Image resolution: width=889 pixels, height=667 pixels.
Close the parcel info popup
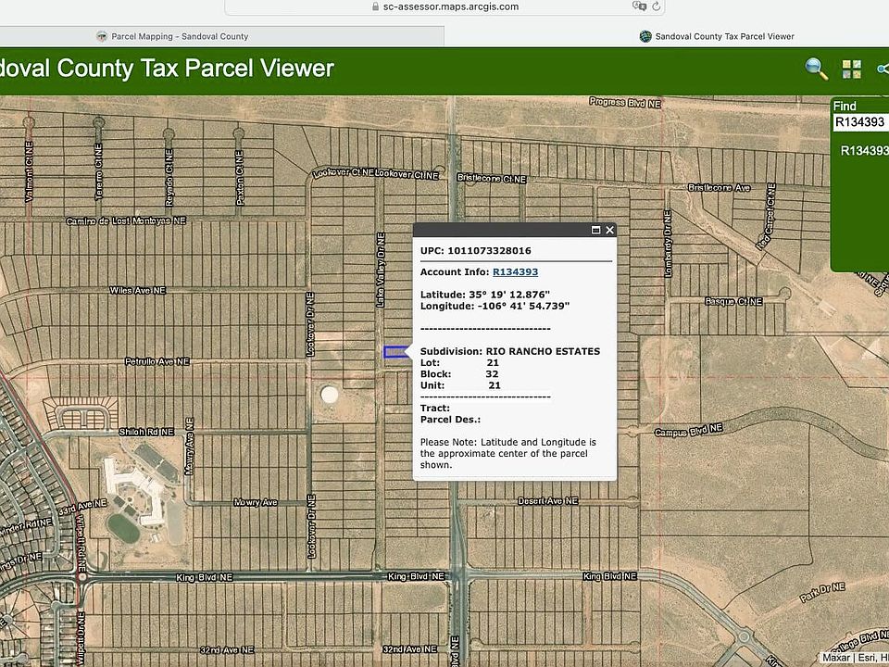pos(609,230)
